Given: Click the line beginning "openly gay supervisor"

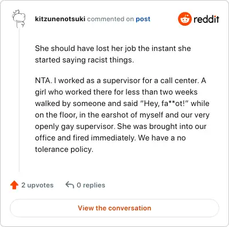Looking at the screenshot, I should (121, 127).
